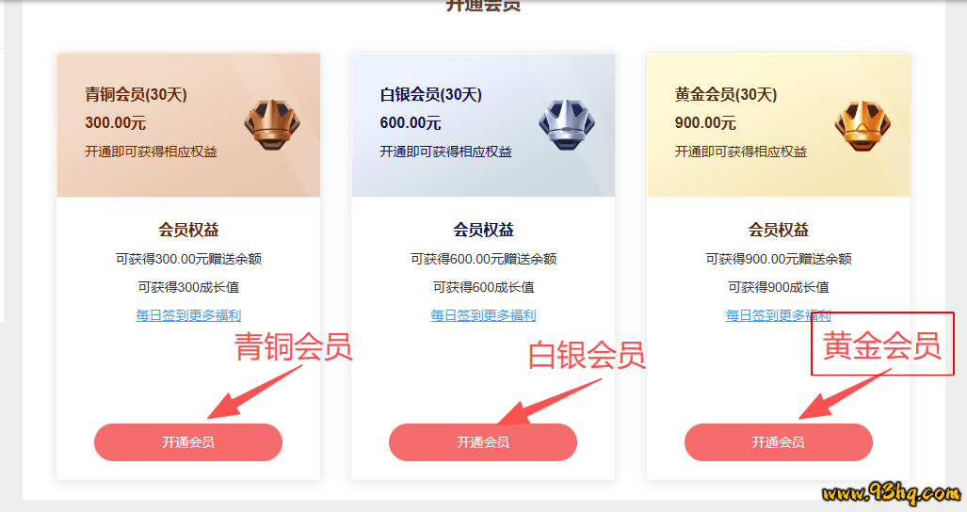Click the 900.00元 price label
The width and height of the screenshot is (967, 512).
(x=705, y=123)
